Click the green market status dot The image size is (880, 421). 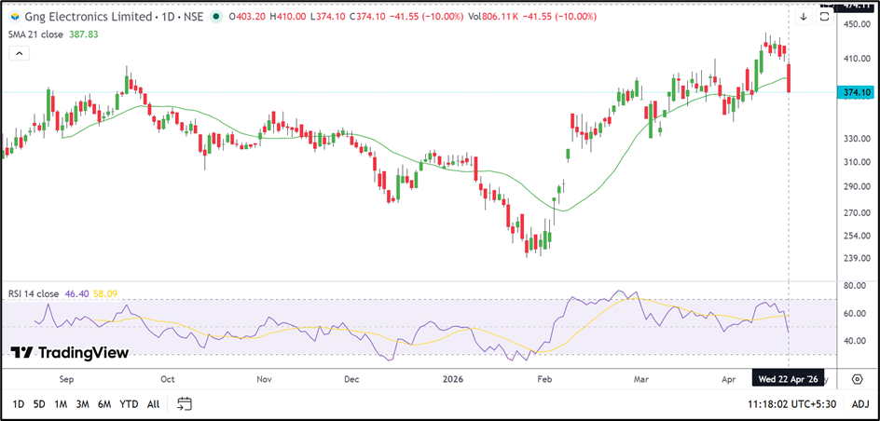pos(216,17)
